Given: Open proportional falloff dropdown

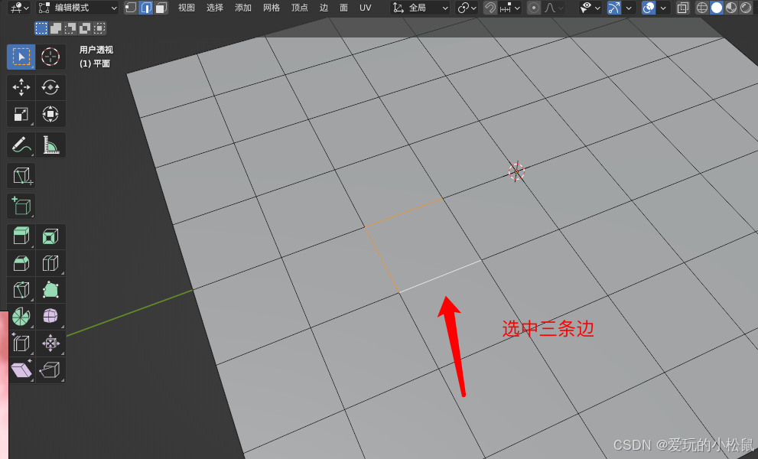Looking at the screenshot, I should tap(554, 8).
